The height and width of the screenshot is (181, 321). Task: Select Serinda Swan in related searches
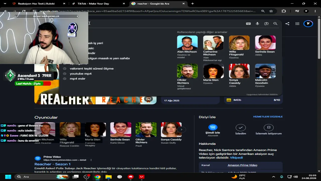265,46
